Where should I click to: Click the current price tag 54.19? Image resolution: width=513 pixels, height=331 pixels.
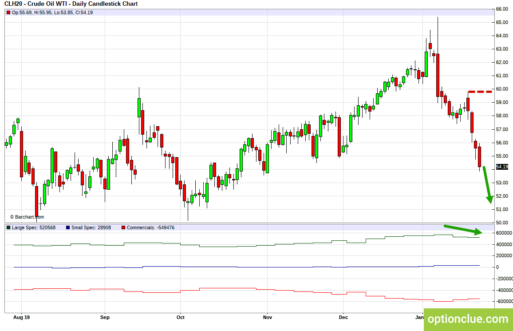click(x=502, y=167)
